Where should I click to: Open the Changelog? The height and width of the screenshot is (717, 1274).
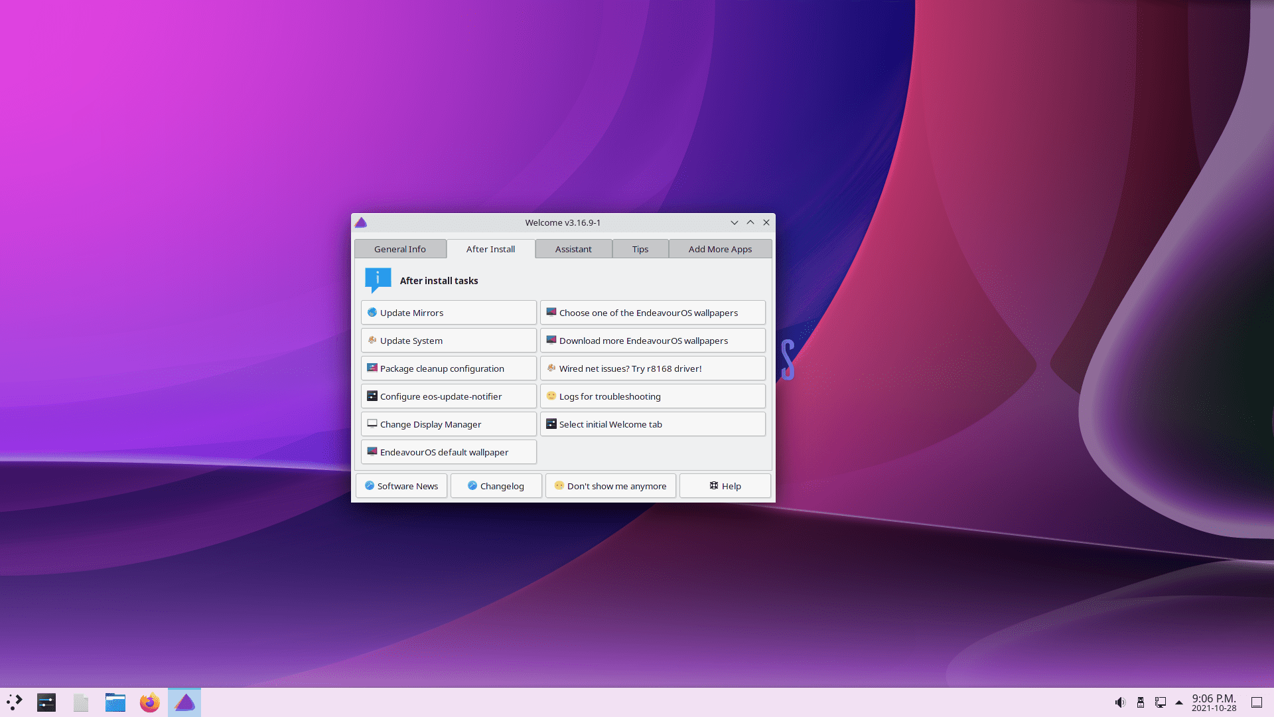496,486
